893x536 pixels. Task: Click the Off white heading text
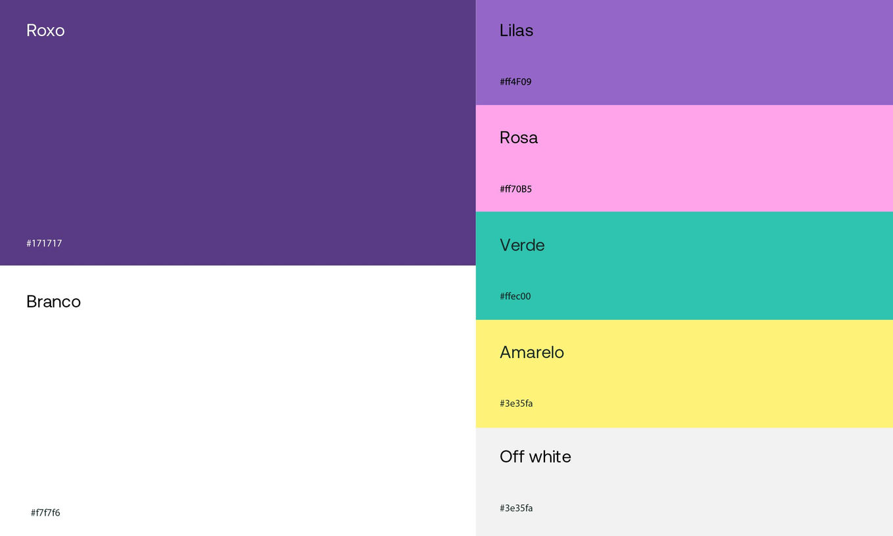coord(535,457)
